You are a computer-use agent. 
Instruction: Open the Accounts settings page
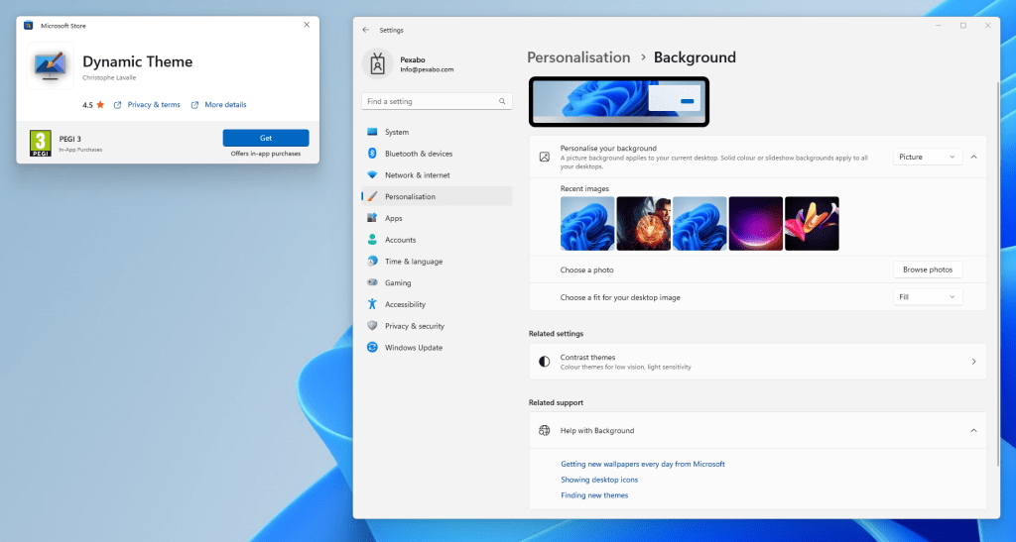[x=437, y=240]
